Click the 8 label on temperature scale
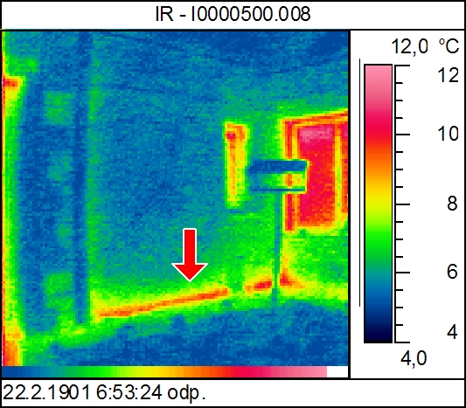Viewport: 466px width, 408px height. click(452, 204)
